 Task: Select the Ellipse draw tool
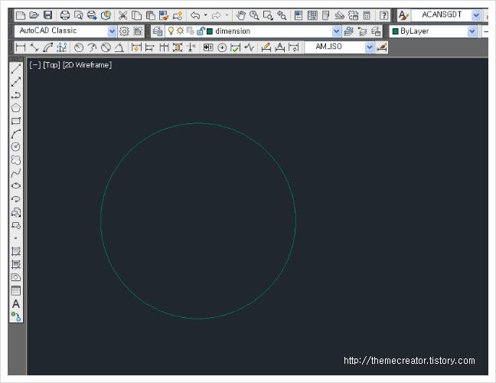point(16,186)
